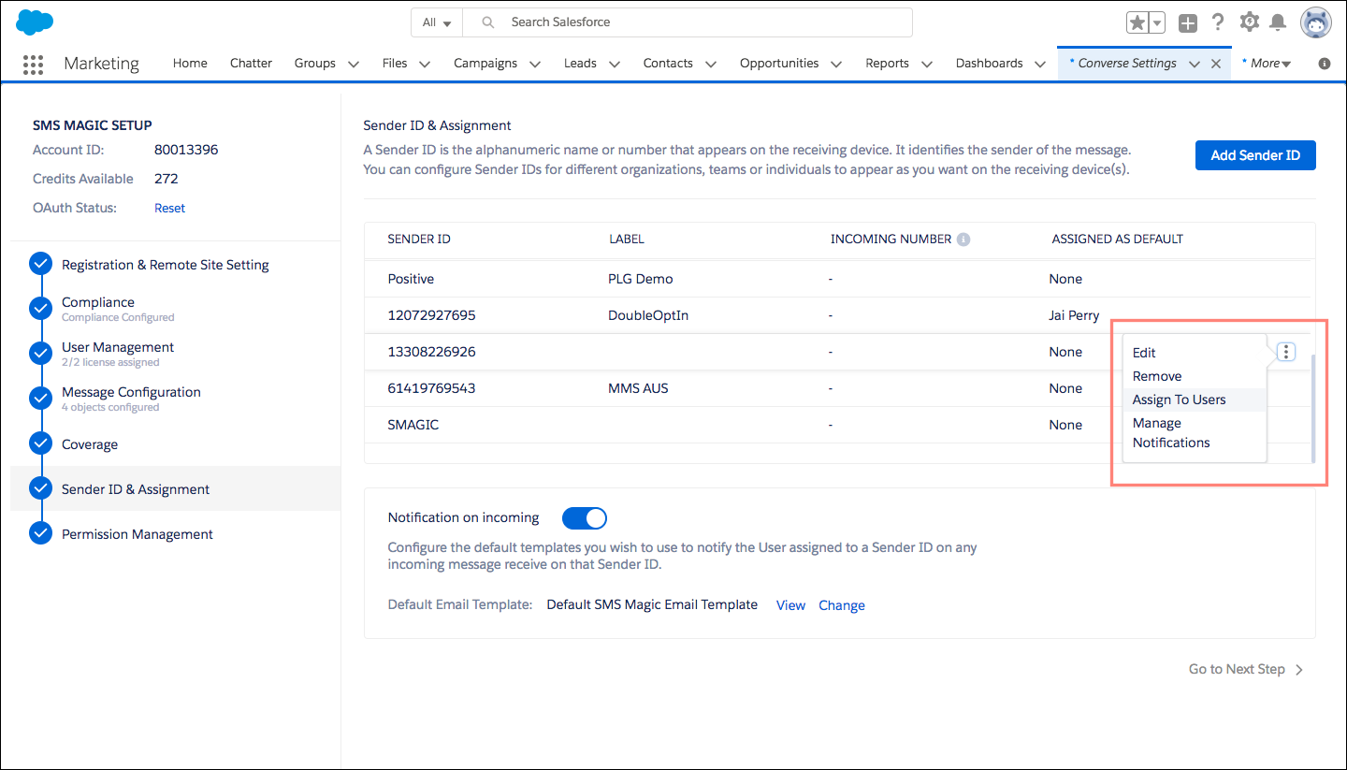Click the checkmark icon for Permission Management
This screenshot has width=1347, height=770.
[x=40, y=533]
